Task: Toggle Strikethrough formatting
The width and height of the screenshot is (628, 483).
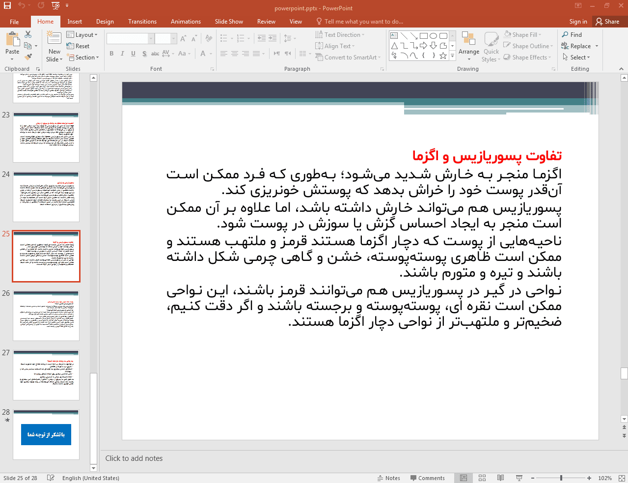Action: tap(155, 54)
